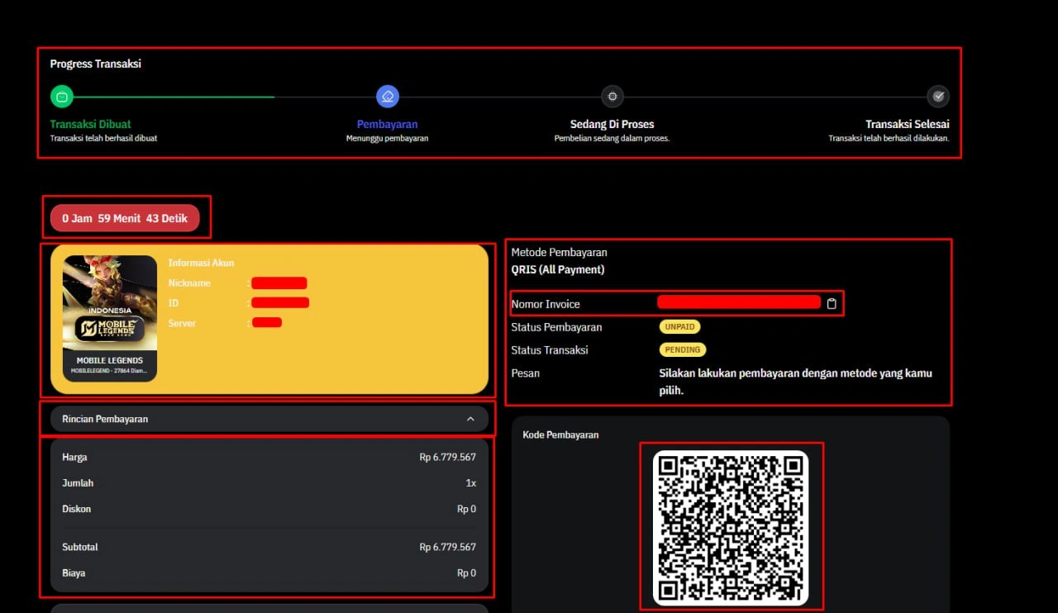
Task: Click the green Transaksi Dibuat step icon
Action: point(62,97)
